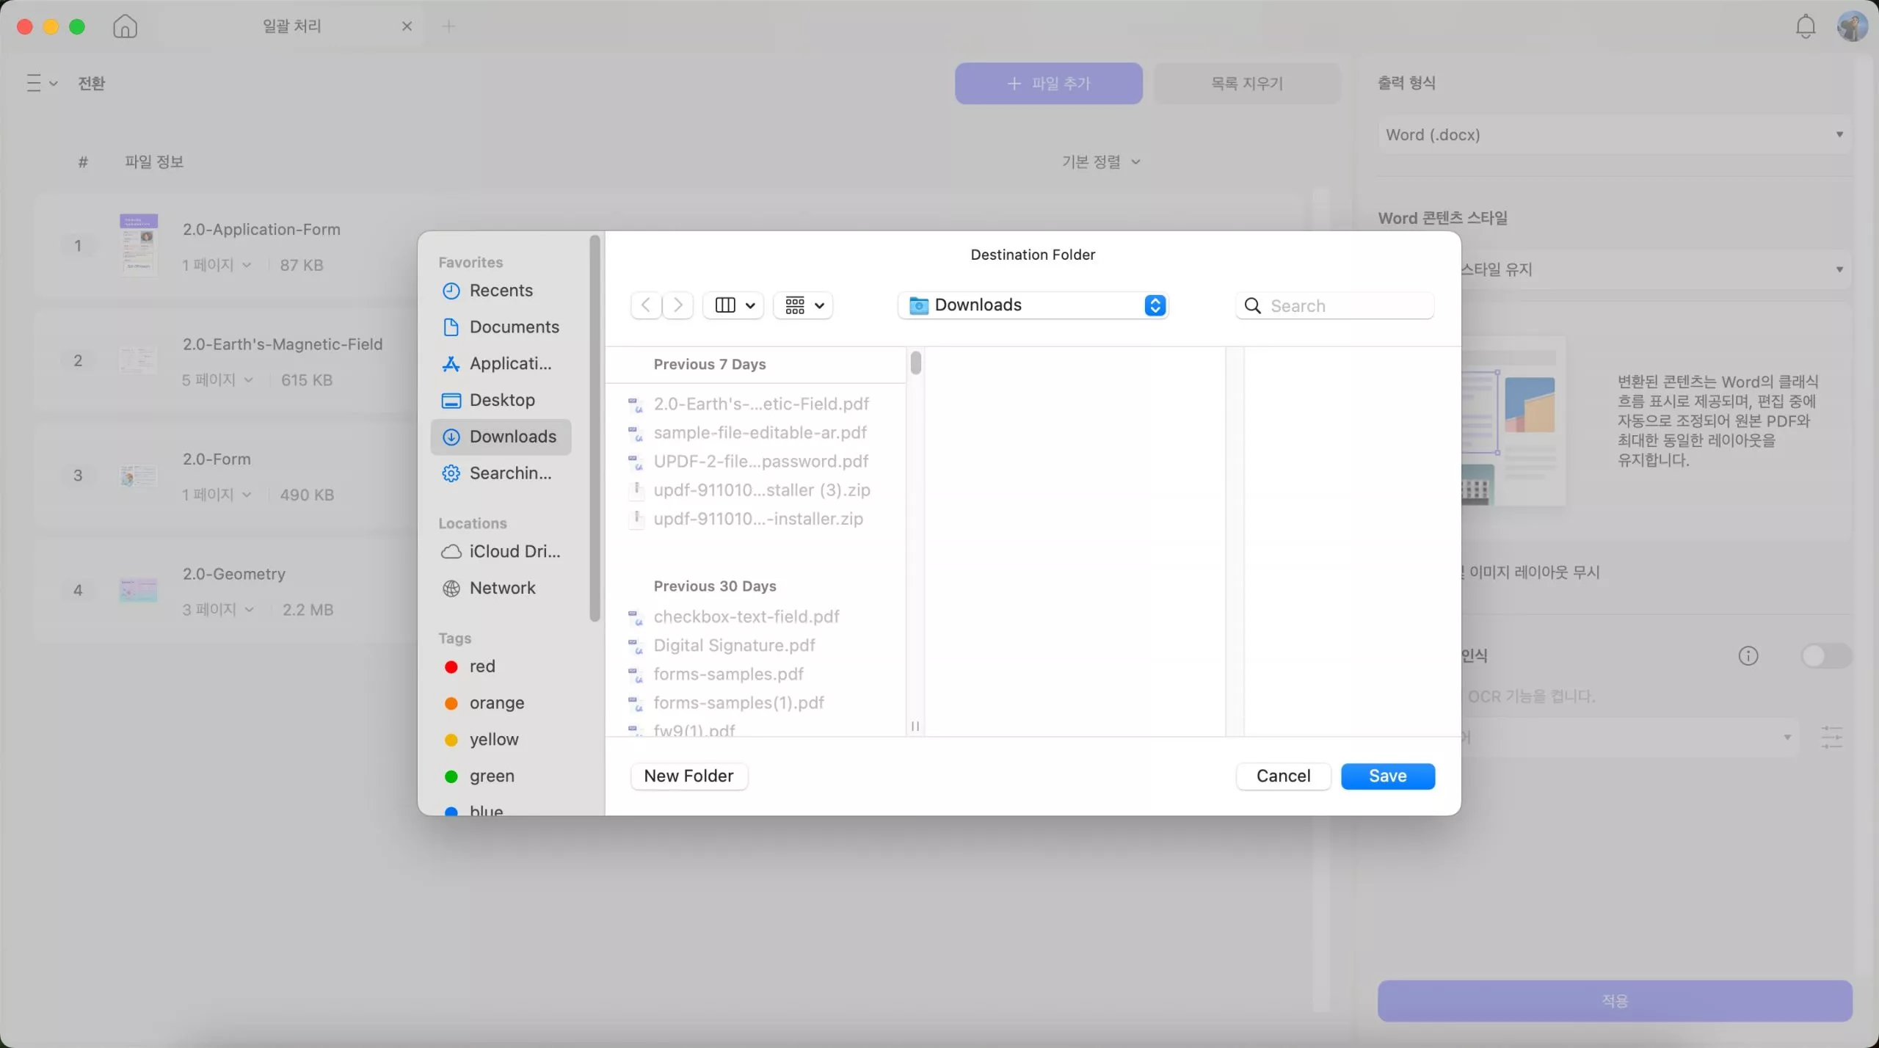This screenshot has height=1048, width=1879.
Task: Click the Search field in dialog
Action: click(1334, 305)
